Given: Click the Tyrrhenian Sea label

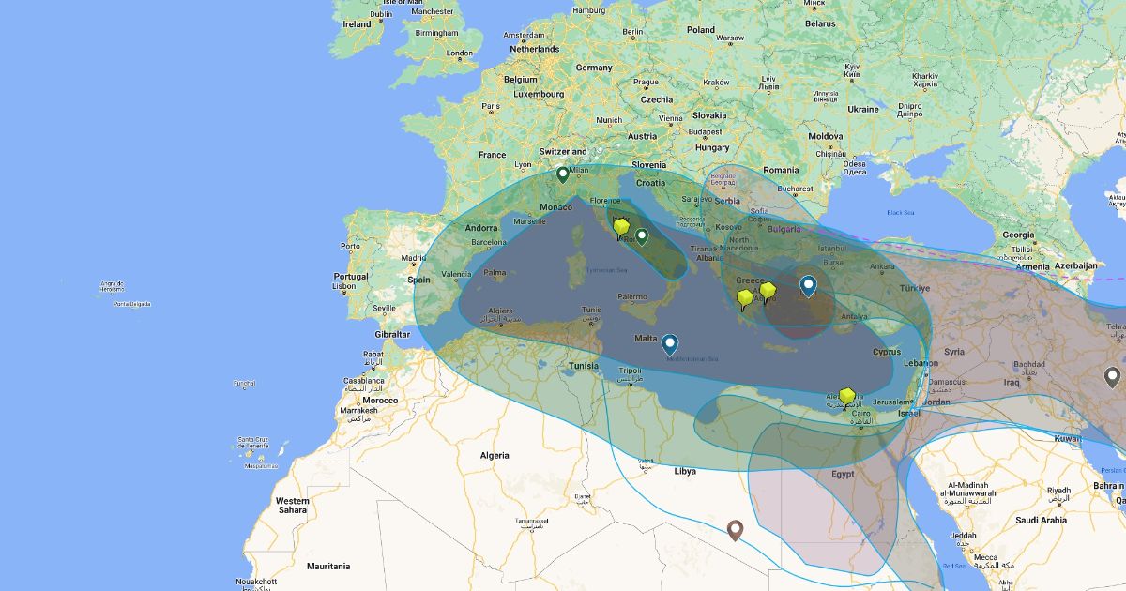Looking at the screenshot, I should coord(605,270).
